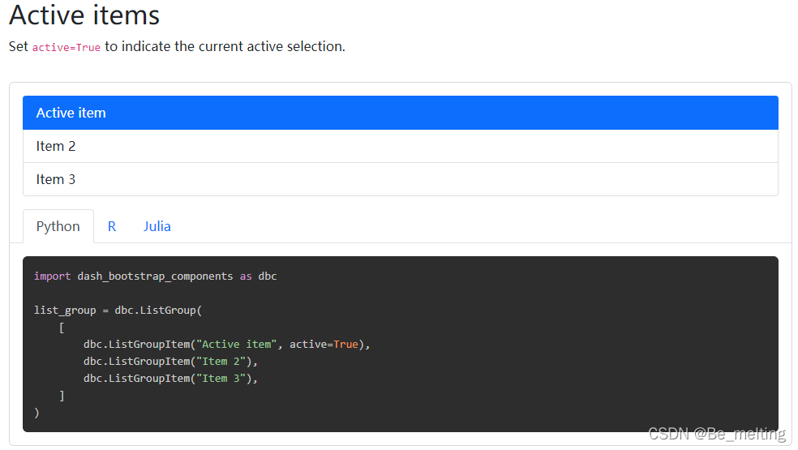Click the pink active=True inline code
The width and height of the screenshot is (798, 450).
click(x=66, y=47)
